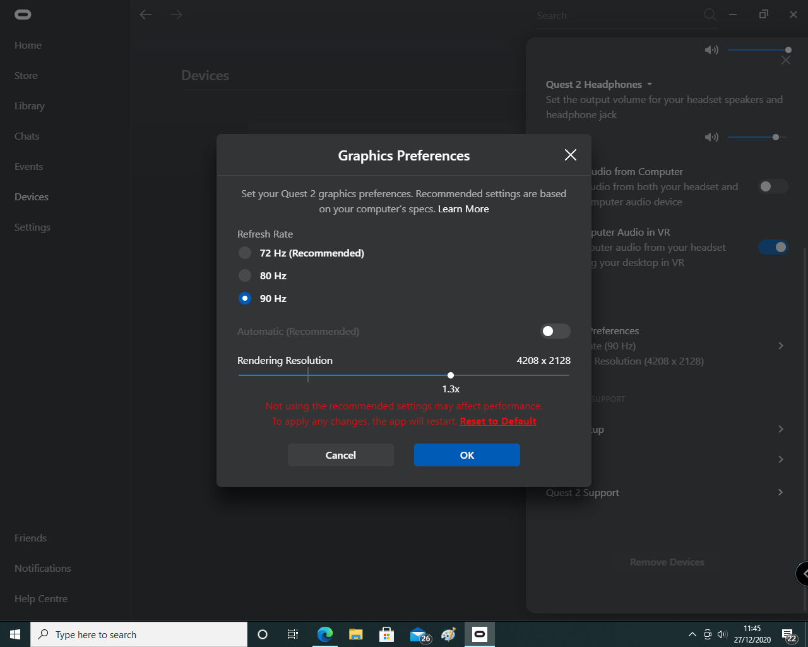
Task: Open Chats in sidebar
Action: coord(27,136)
